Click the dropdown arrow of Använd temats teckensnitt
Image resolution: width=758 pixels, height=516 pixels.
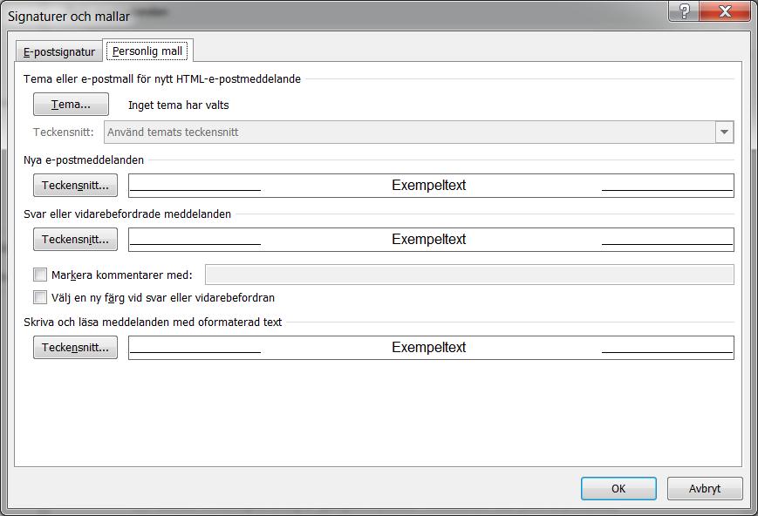[724, 132]
